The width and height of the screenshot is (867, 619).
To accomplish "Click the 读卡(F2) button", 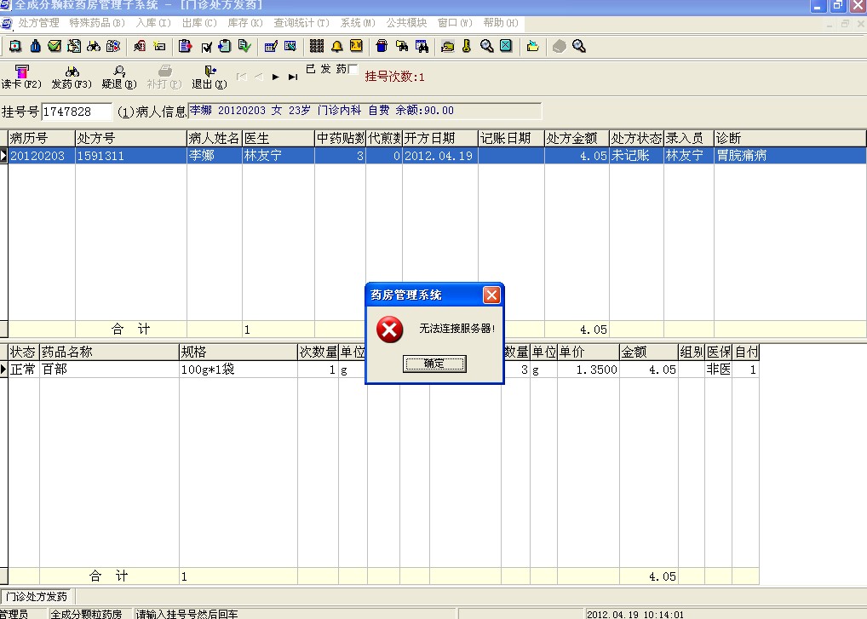I will pos(21,77).
